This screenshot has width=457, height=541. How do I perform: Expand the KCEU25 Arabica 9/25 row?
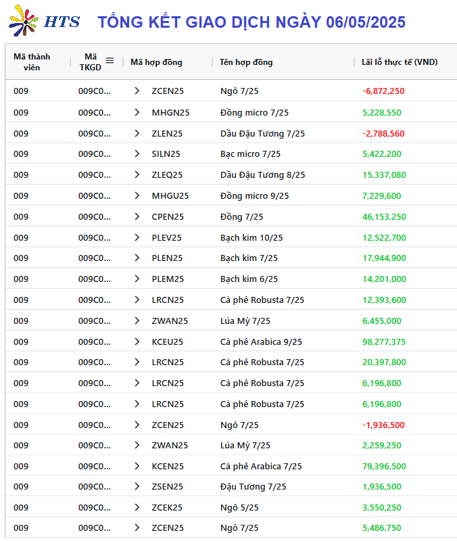(x=137, y=342)
